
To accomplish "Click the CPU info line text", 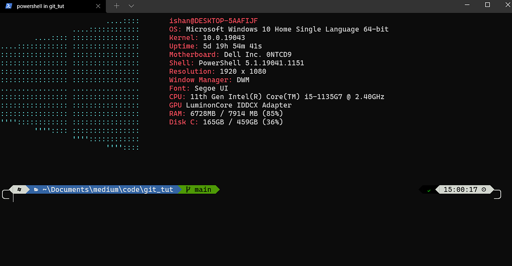I will click(276, 97).
